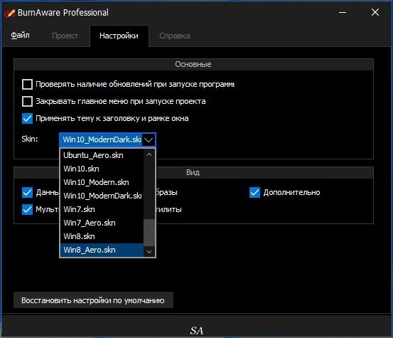The image size is (393, 338).
Task: Collapse the Skin combo box arrow
Action: (149, 139)
